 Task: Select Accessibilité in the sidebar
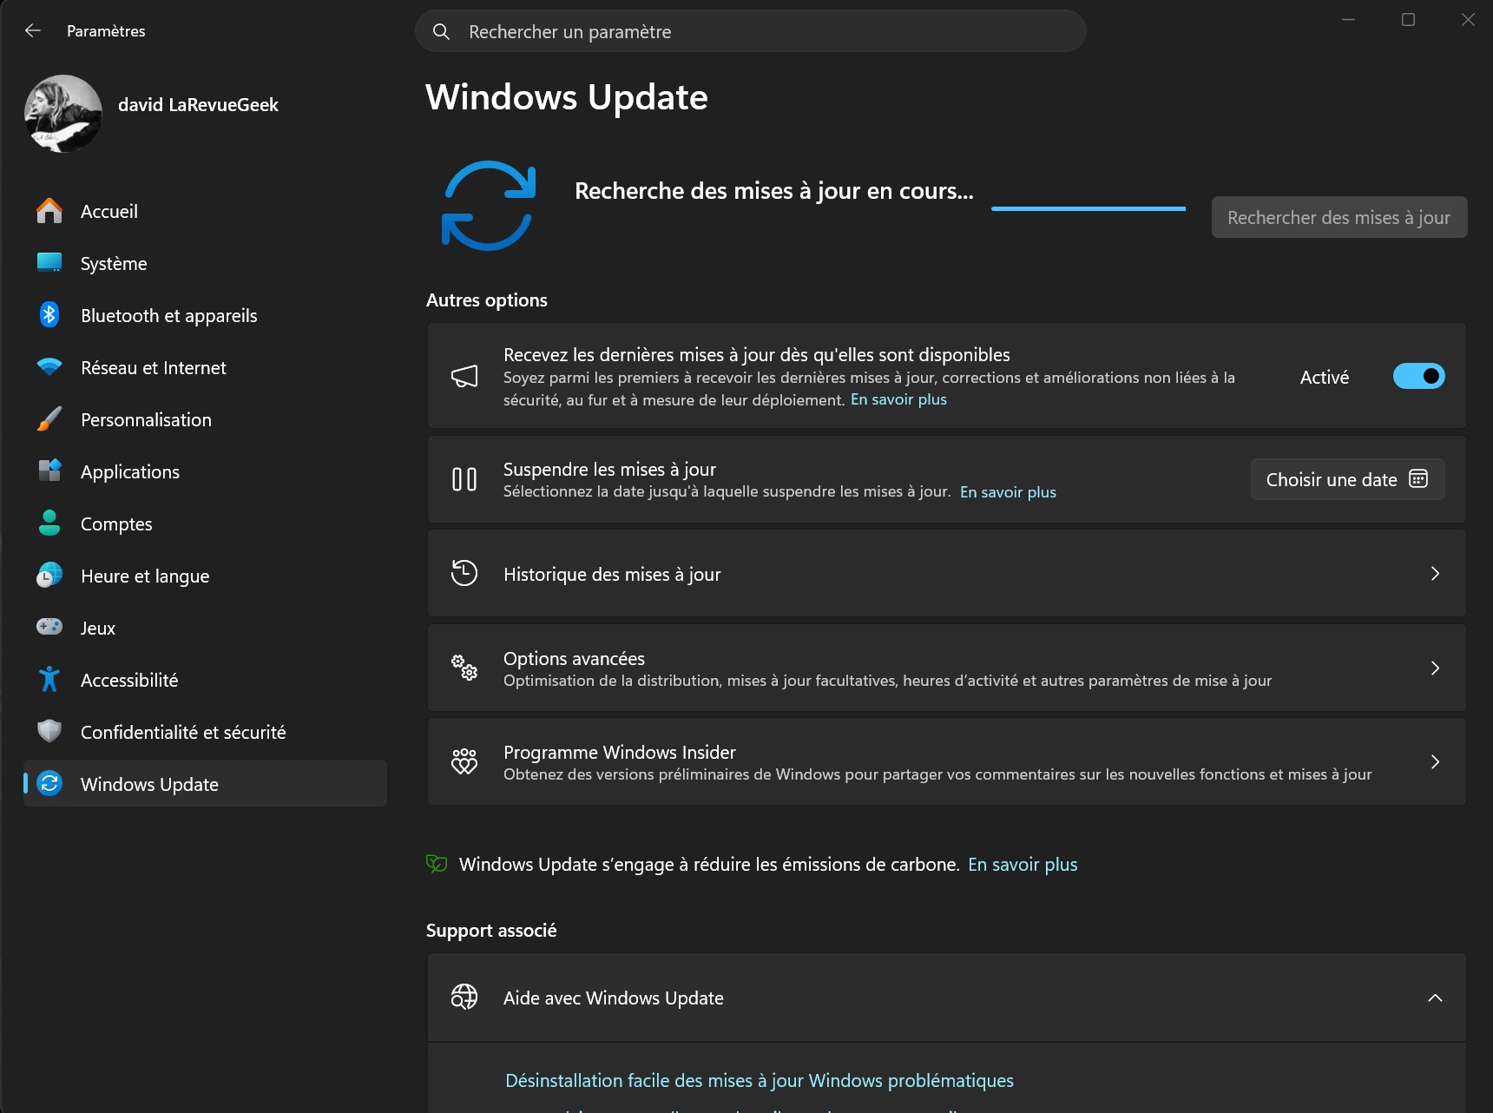point(206,680)
